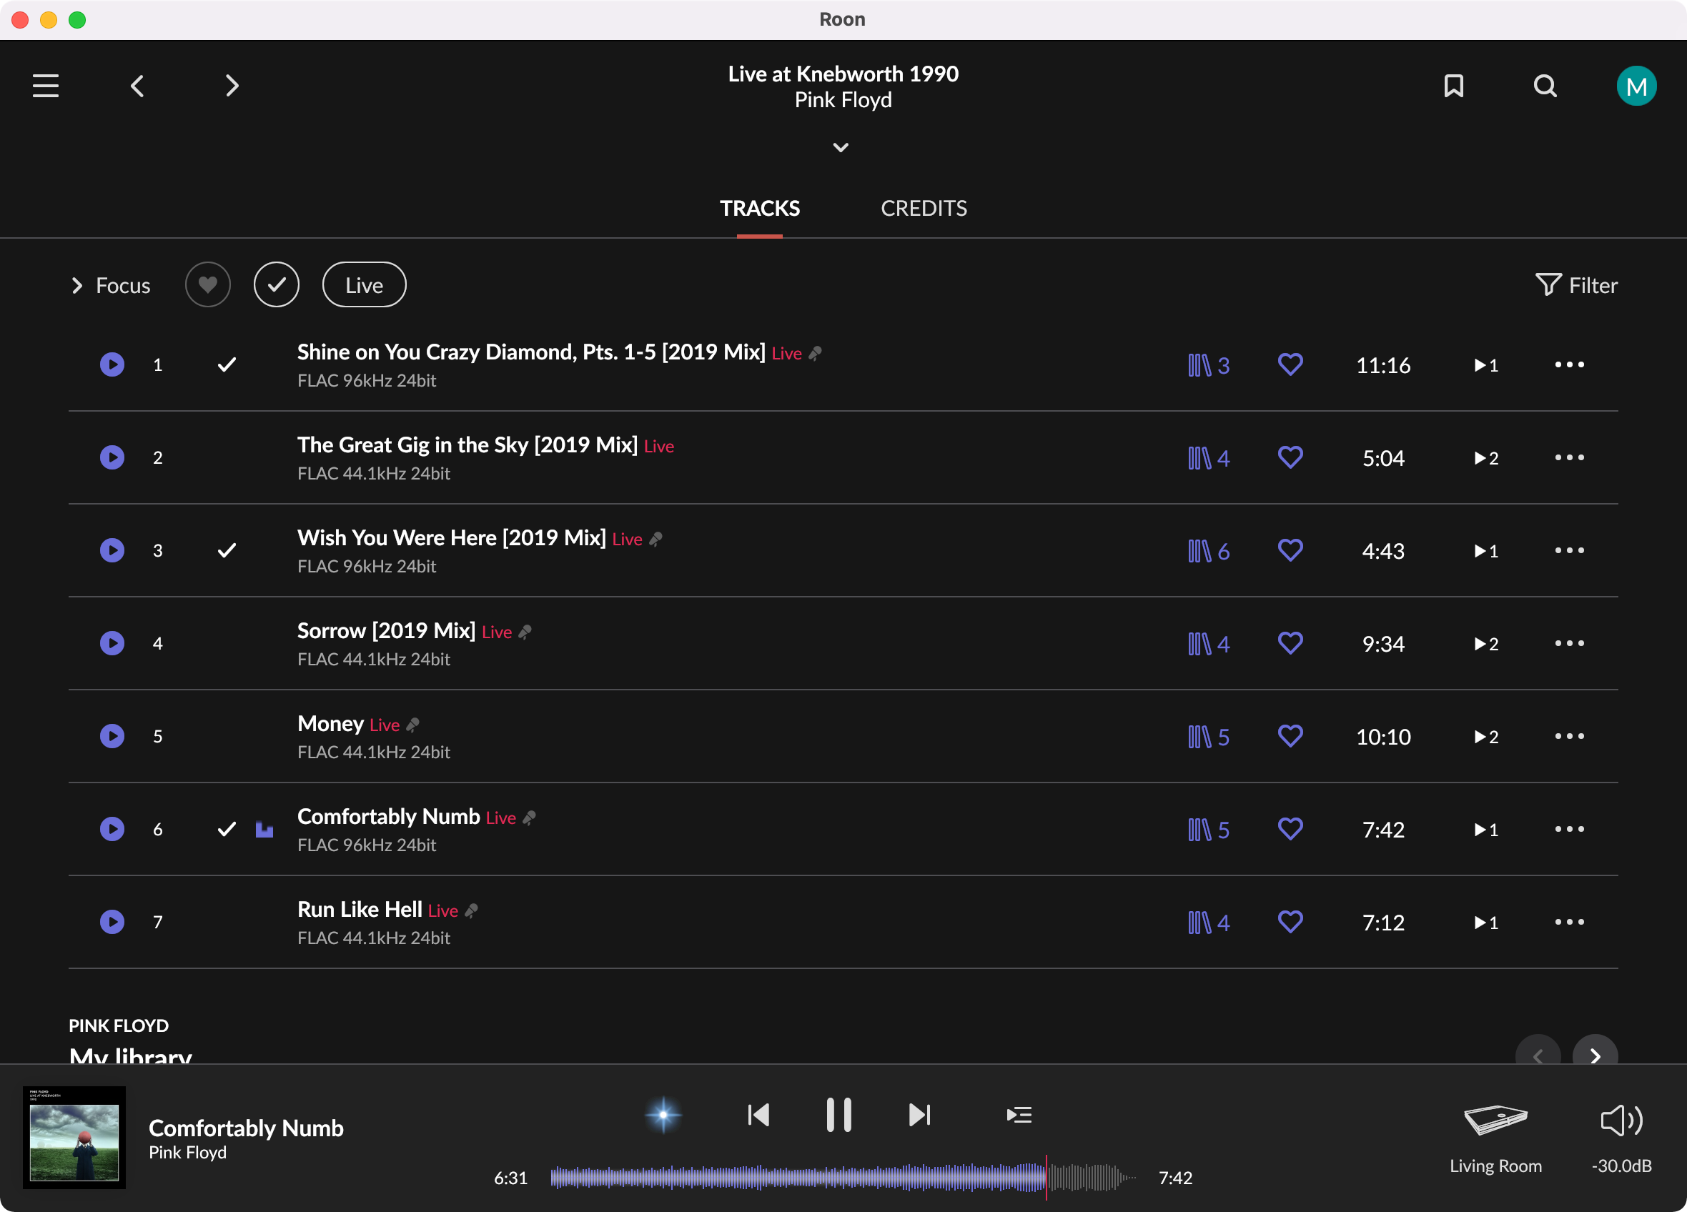Open the bookmarks icon
Screen dimensions: 1687x1212
tap(1453, 86)
